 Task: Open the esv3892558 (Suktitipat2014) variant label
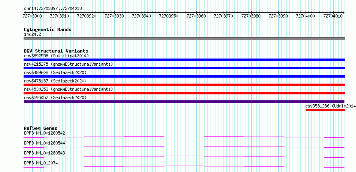[x=56, y=56]
